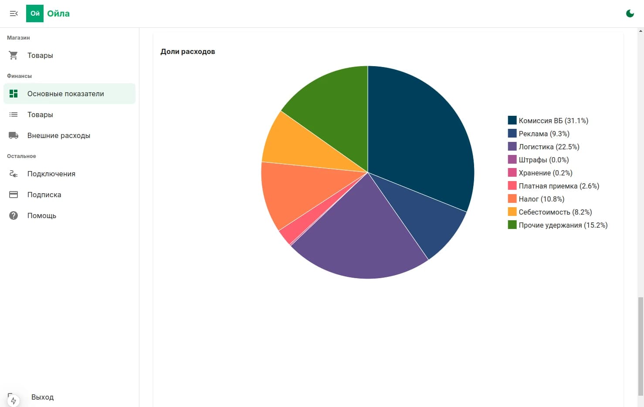The image size is (644, 407).
Task: Click the green Ойла logo badge
Action: (35, 13)
